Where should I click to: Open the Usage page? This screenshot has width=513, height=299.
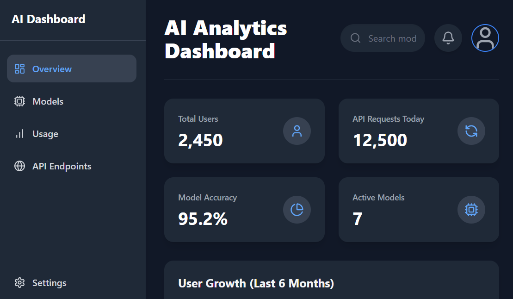tap(45, 133)
